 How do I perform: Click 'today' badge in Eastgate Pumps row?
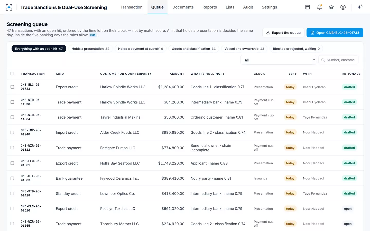[290, 148]
